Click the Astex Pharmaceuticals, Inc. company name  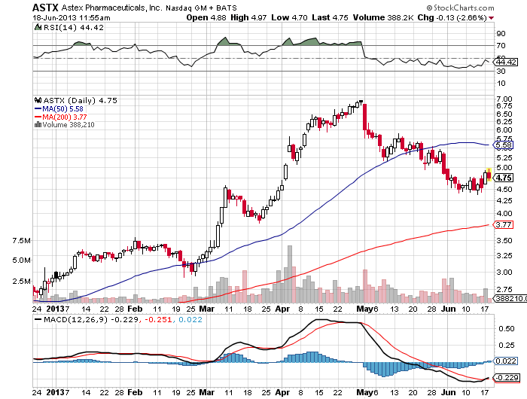pos(111,8)
